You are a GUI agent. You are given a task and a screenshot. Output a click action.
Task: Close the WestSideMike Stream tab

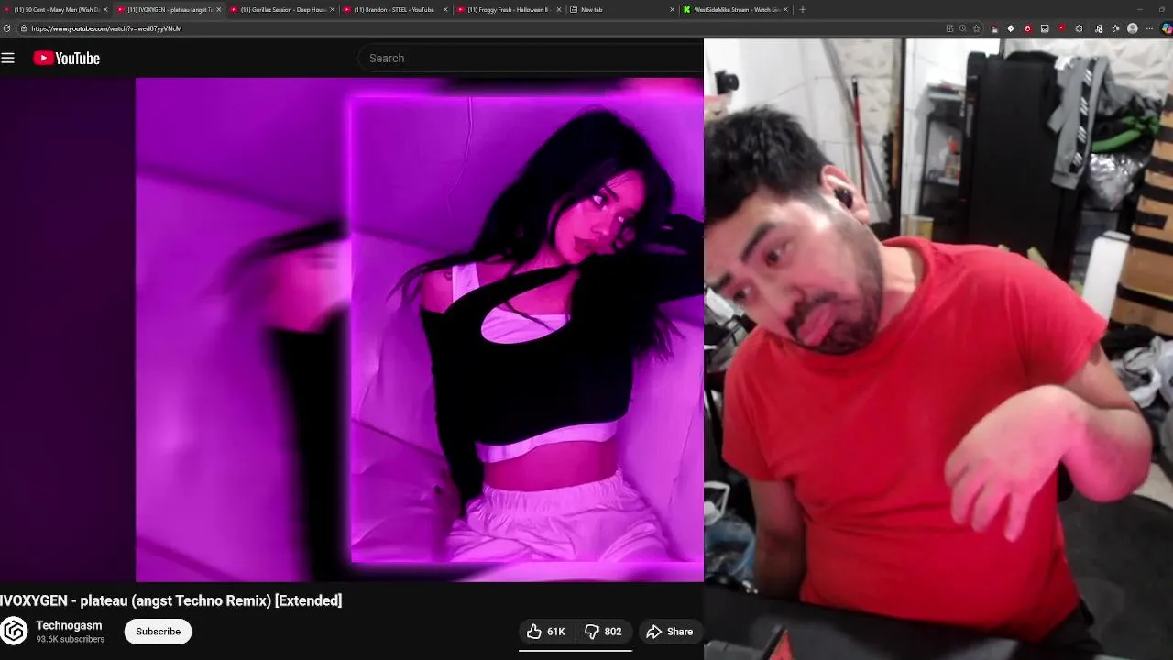785,9
